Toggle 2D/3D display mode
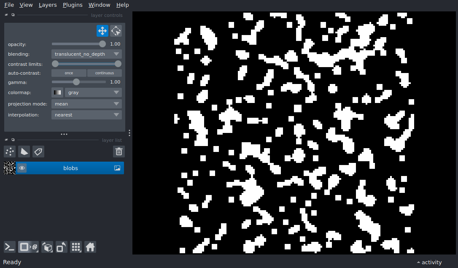The image size is (458, 268). pos(47,247)
